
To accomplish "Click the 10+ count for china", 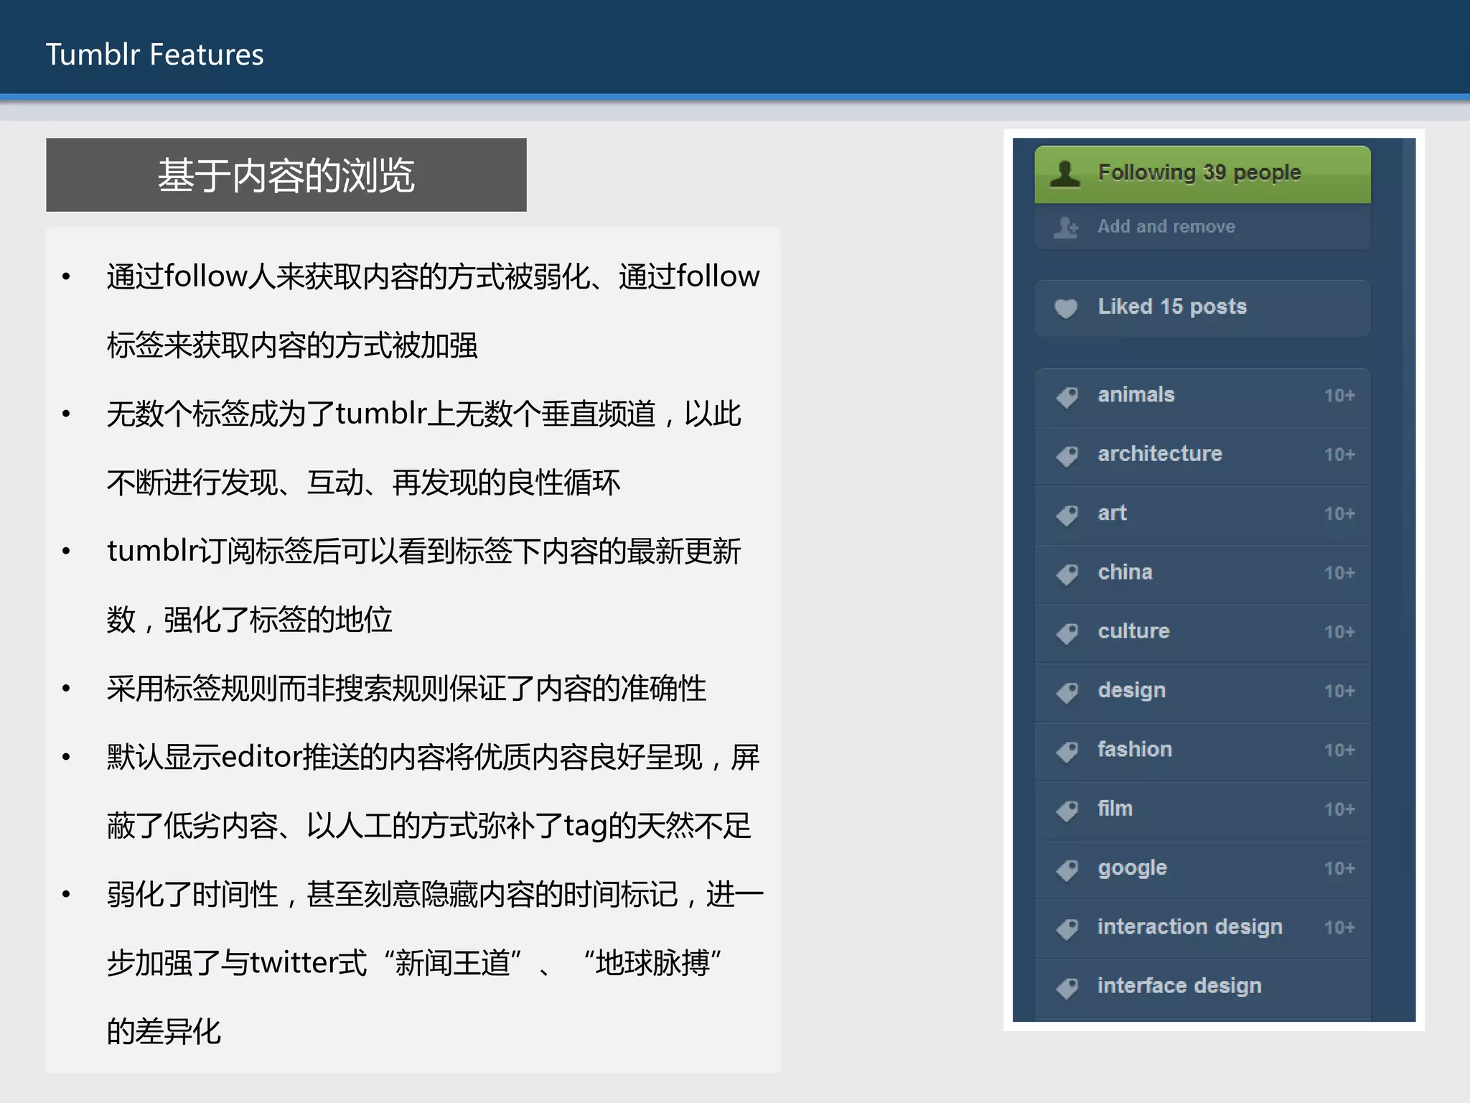I will coord(1339,573).
